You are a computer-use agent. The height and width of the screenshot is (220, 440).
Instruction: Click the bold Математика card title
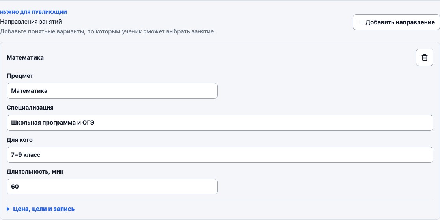[x=25, y=58]
